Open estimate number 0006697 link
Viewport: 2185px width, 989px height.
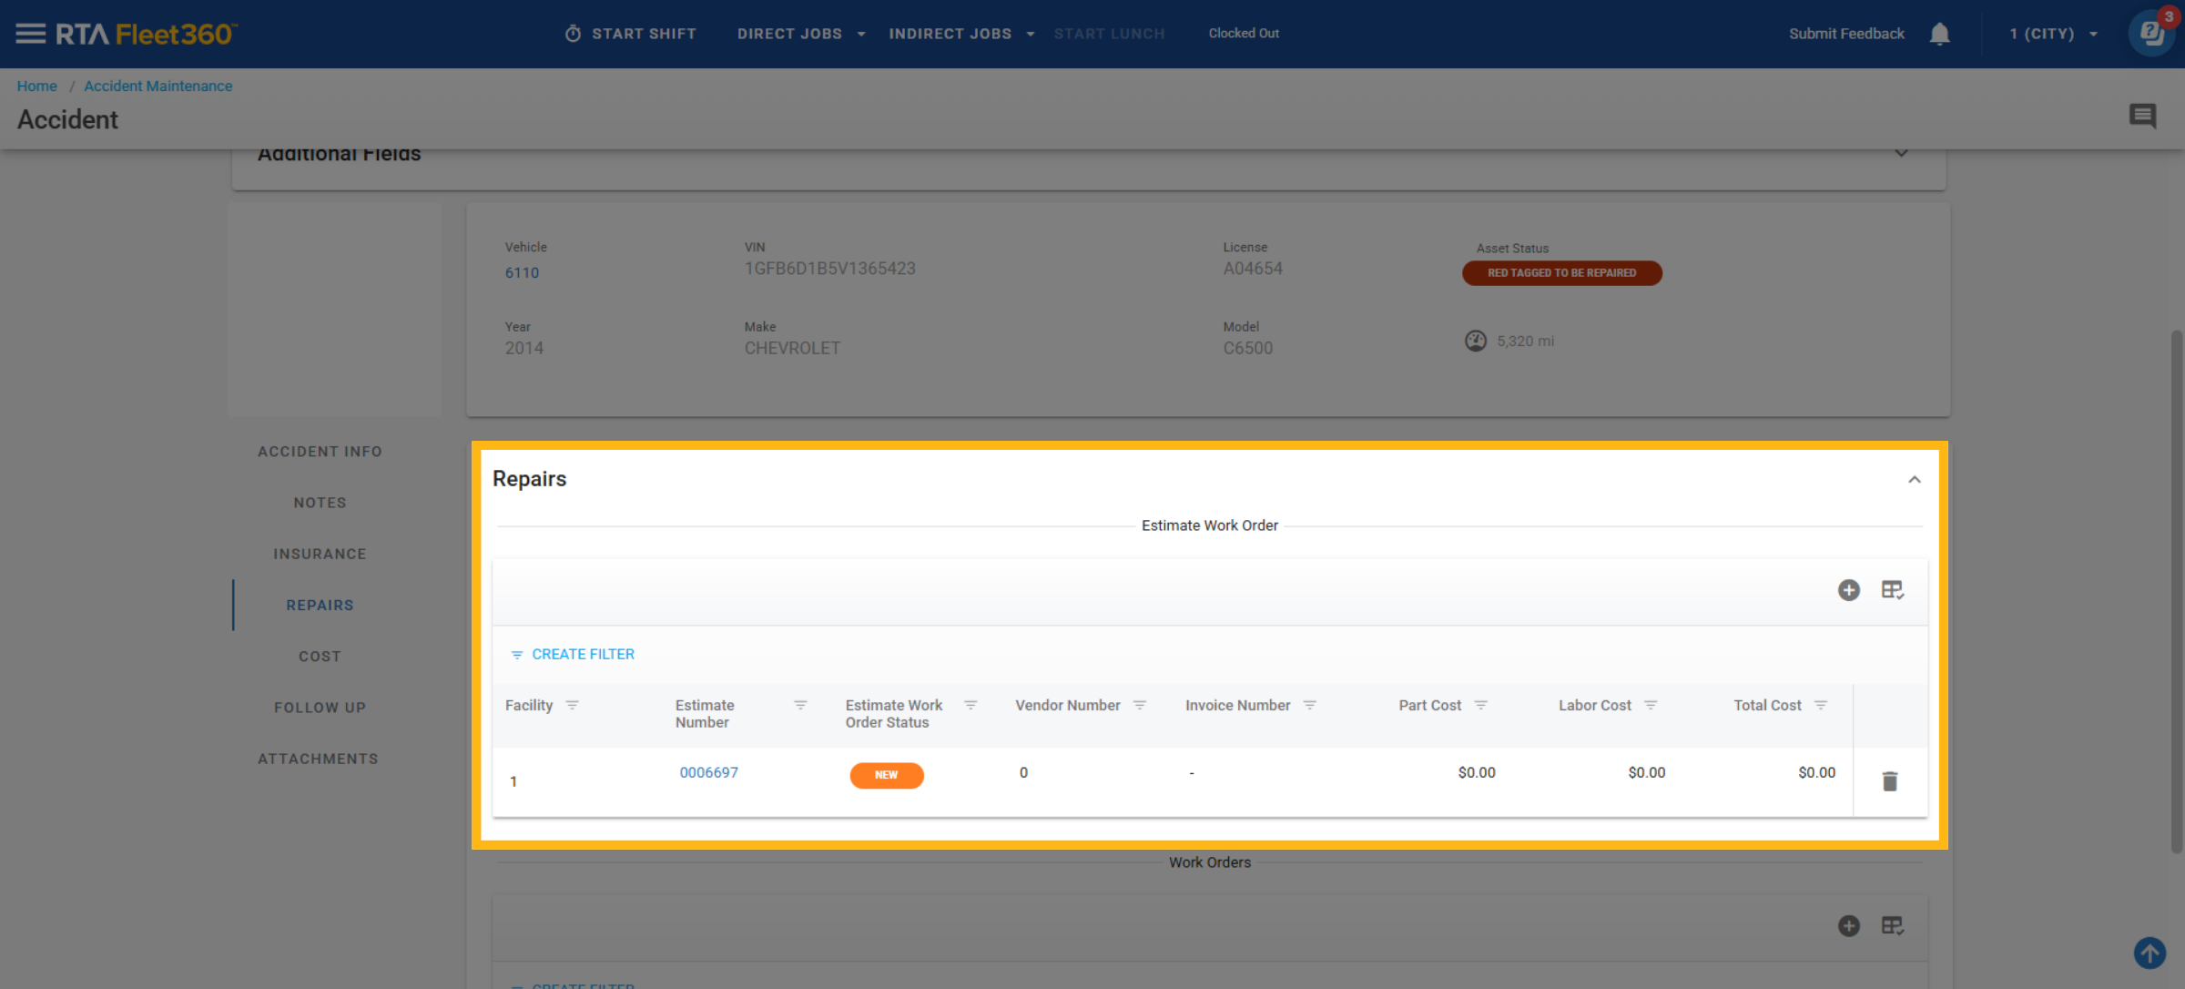708,772
